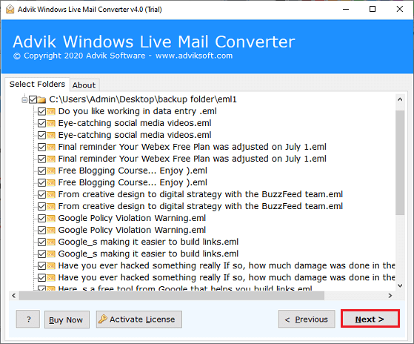414x344 pixels.
Task: Select upper 'From creative design to digital strategy' label
Action: (x=201, y=194)
